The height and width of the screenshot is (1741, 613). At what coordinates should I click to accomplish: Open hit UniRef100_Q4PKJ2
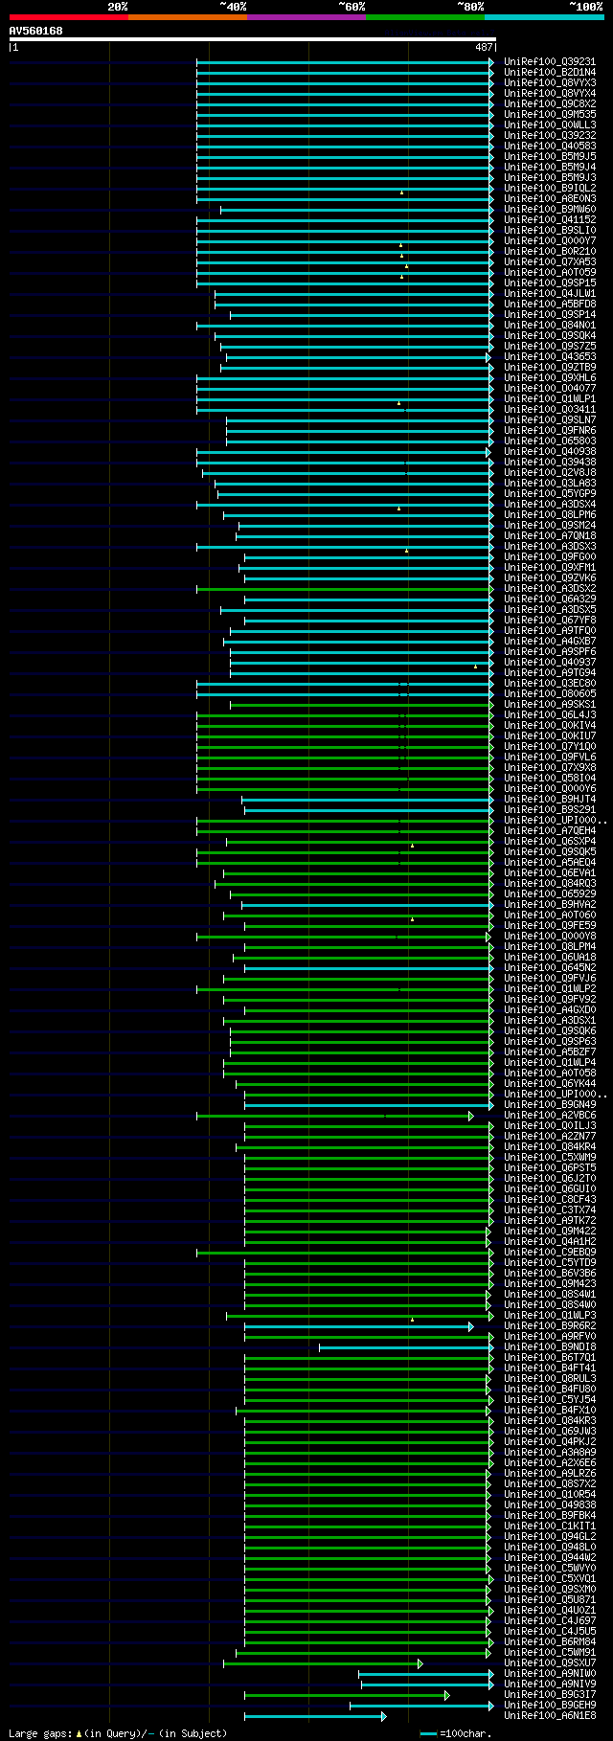tap(550, 1442)
